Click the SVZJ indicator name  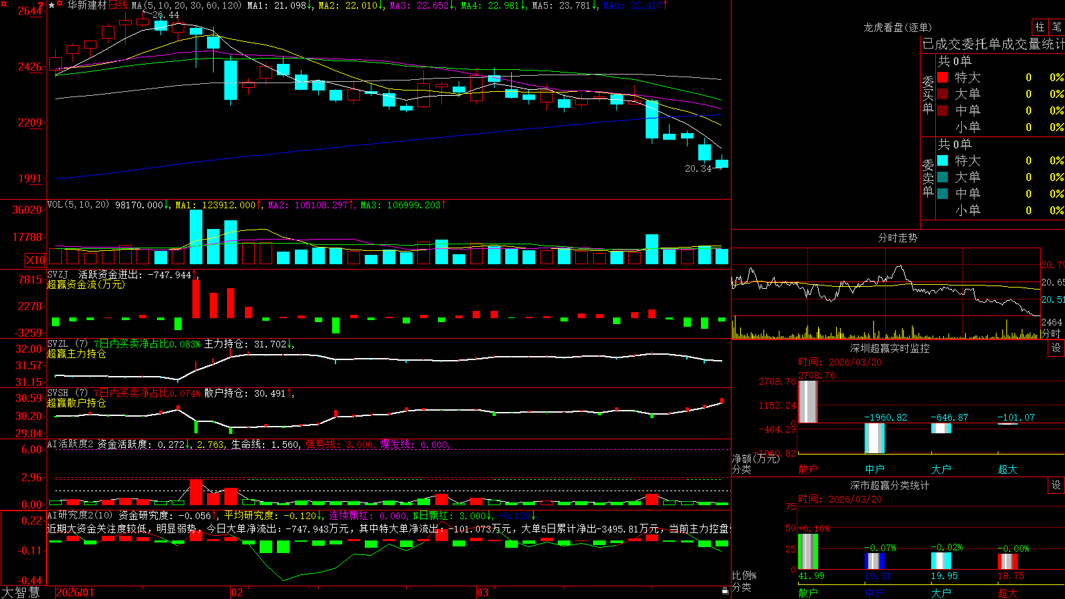click(x=57, y=274)
